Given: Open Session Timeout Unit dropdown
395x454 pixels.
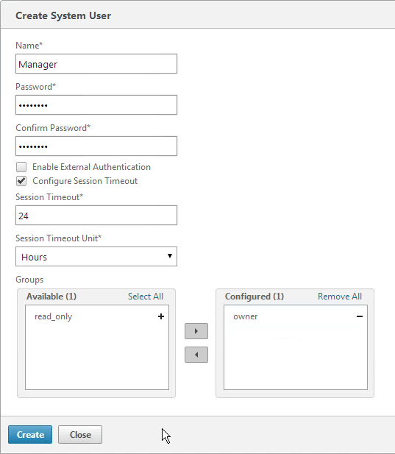Looking at the screenshot, I should point(96,257).
